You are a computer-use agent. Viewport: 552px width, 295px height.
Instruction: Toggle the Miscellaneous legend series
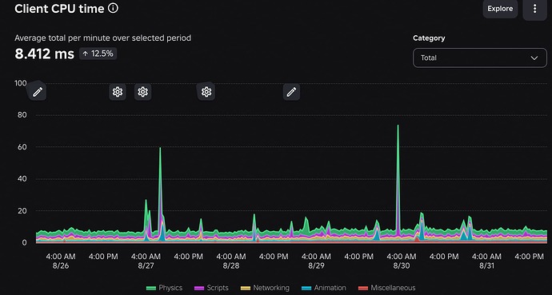click(x=386, y=288)
